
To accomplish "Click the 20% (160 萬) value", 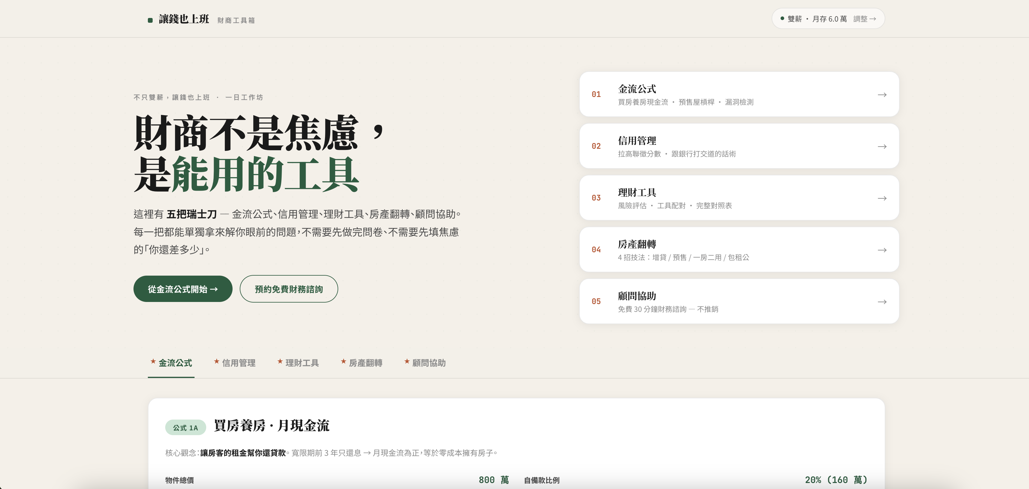I will coord(836,480).
